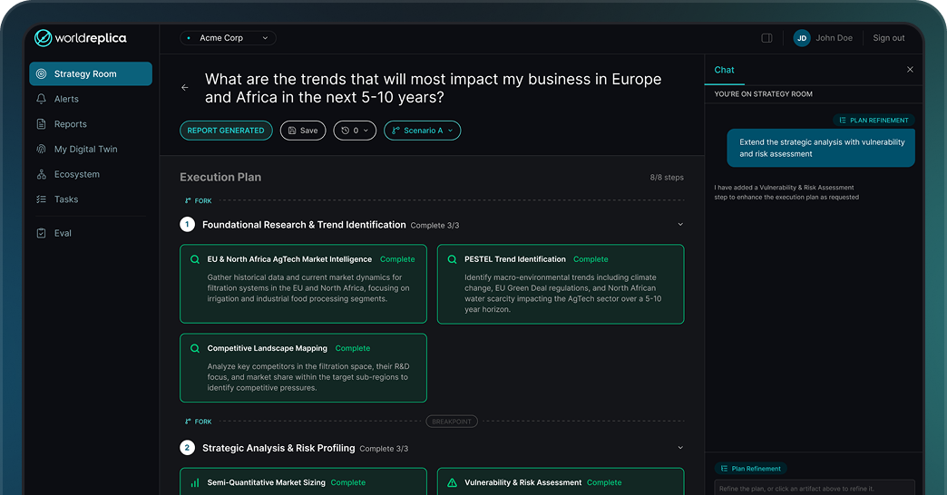Sign out of the account
The image size is (947, 495).
click(x=888, y=37)
